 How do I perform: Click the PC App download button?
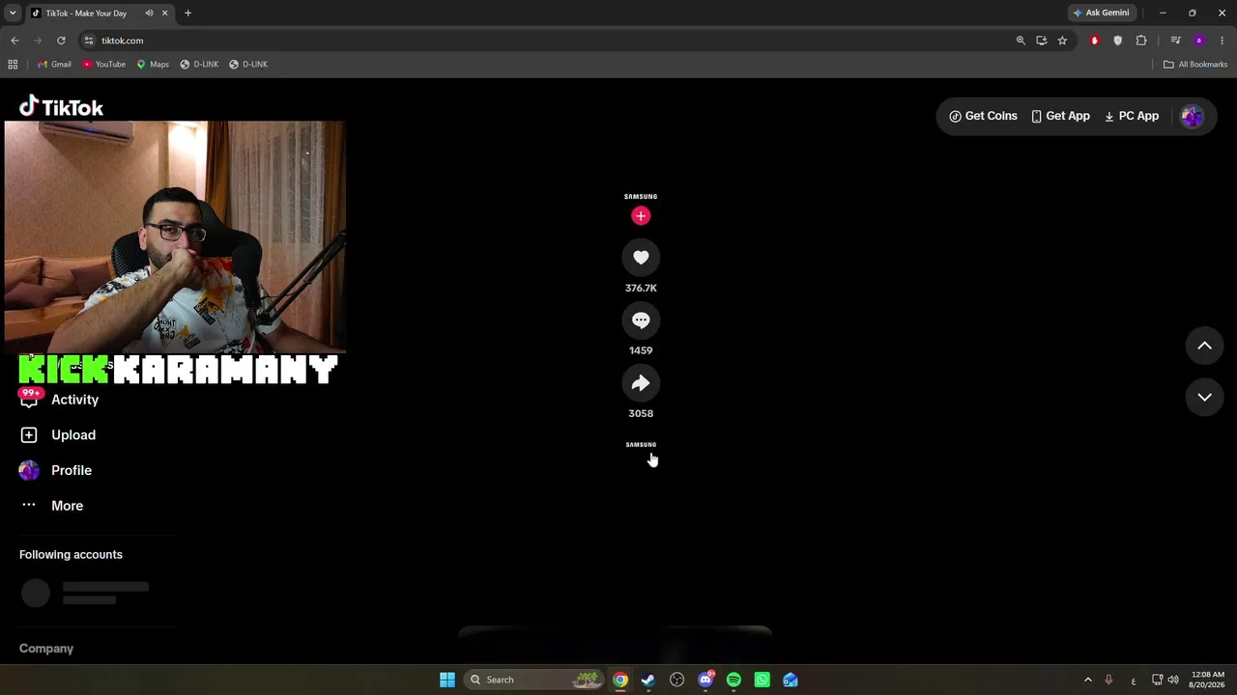(1132, 116)
